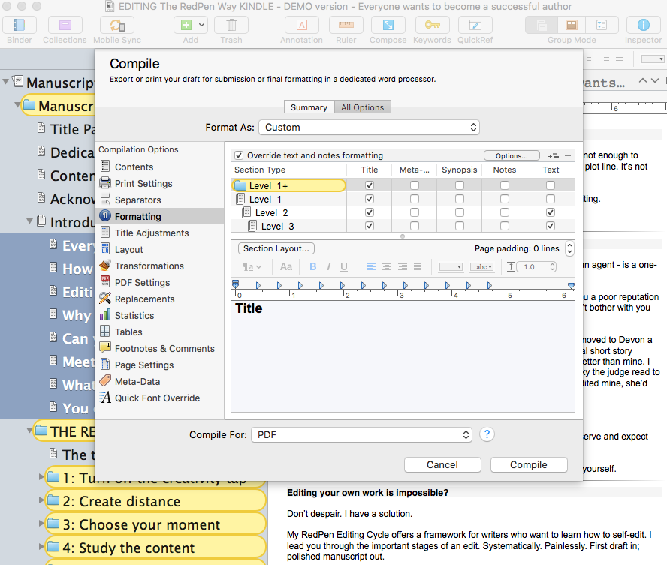Open the Collections toolbar icon

[x=65, y=25]
